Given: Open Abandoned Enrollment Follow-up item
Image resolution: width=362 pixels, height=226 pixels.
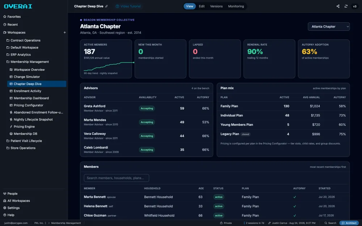Looking at the screenshot, I should (37, 112).
